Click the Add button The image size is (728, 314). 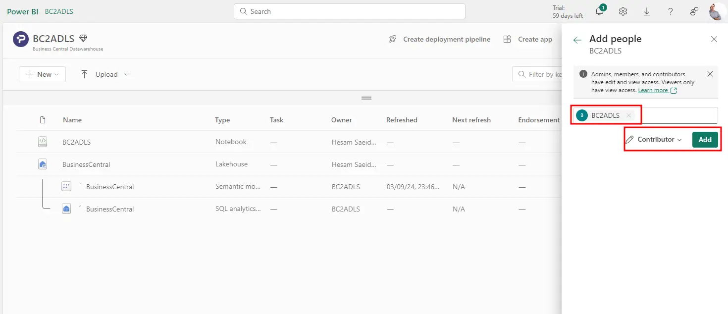point(705,140)
